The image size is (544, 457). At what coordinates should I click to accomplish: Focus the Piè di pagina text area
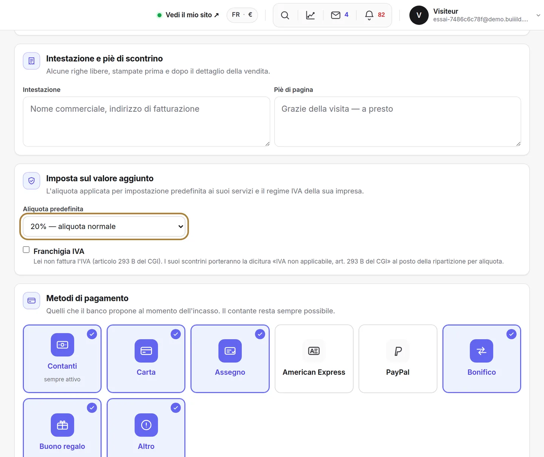398,122
